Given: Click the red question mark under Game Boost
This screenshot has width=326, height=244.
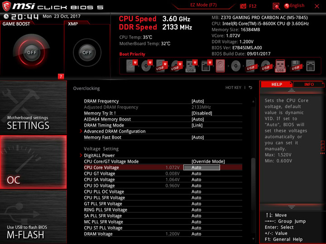Looking at the screenshot, I should [61, 76].
